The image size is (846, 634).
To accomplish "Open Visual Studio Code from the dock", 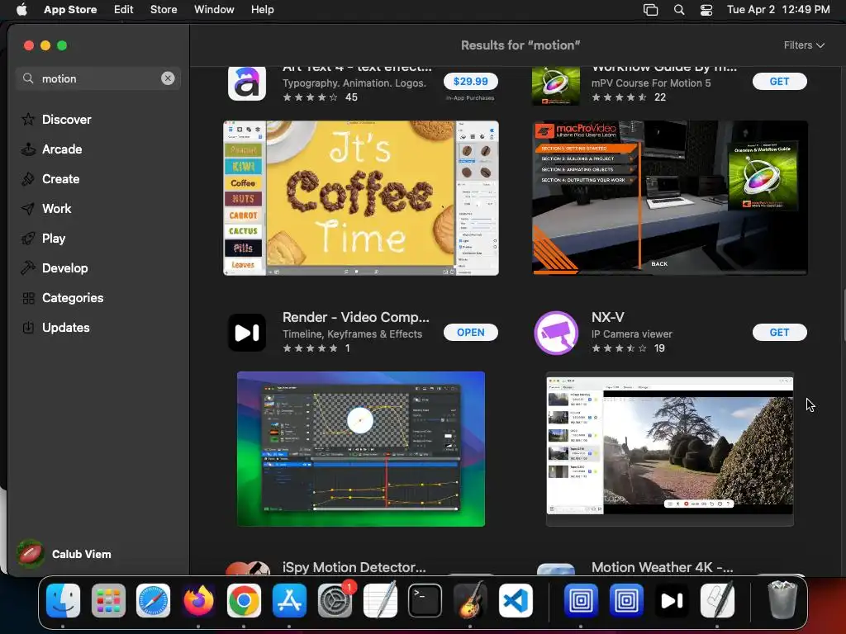I will click(x=516, y=600).
